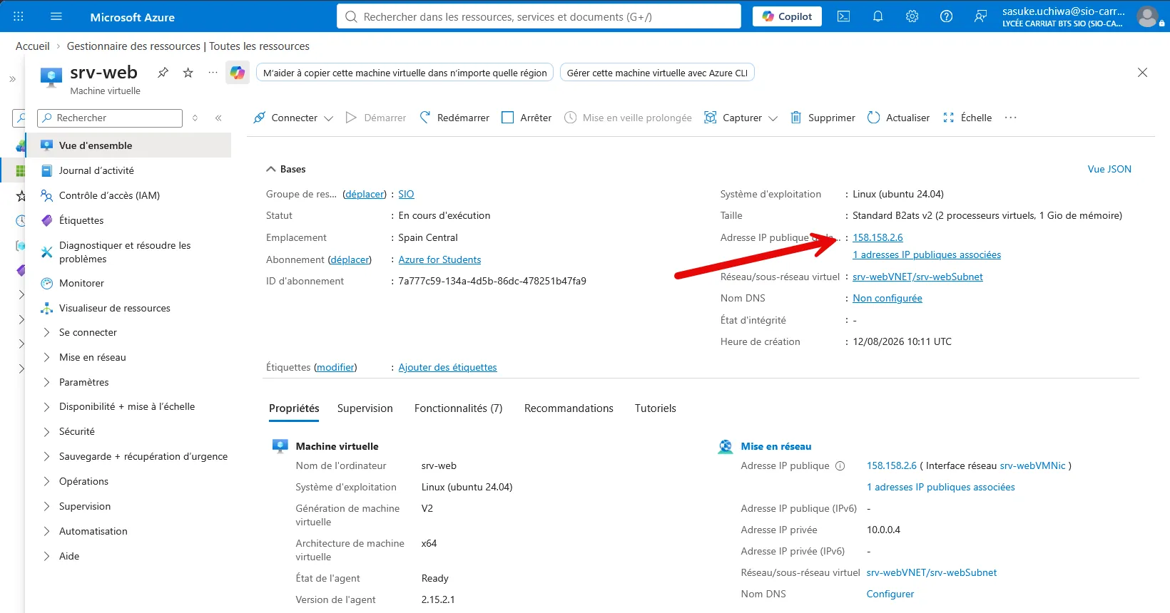Close the srv-web blade
Screen dimensions: 1170x613
(x=1142, y=73)
